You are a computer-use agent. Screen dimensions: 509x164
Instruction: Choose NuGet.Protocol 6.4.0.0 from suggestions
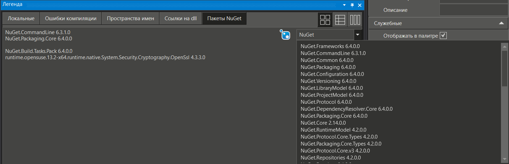pyautogui.click(x=326, y=102)
